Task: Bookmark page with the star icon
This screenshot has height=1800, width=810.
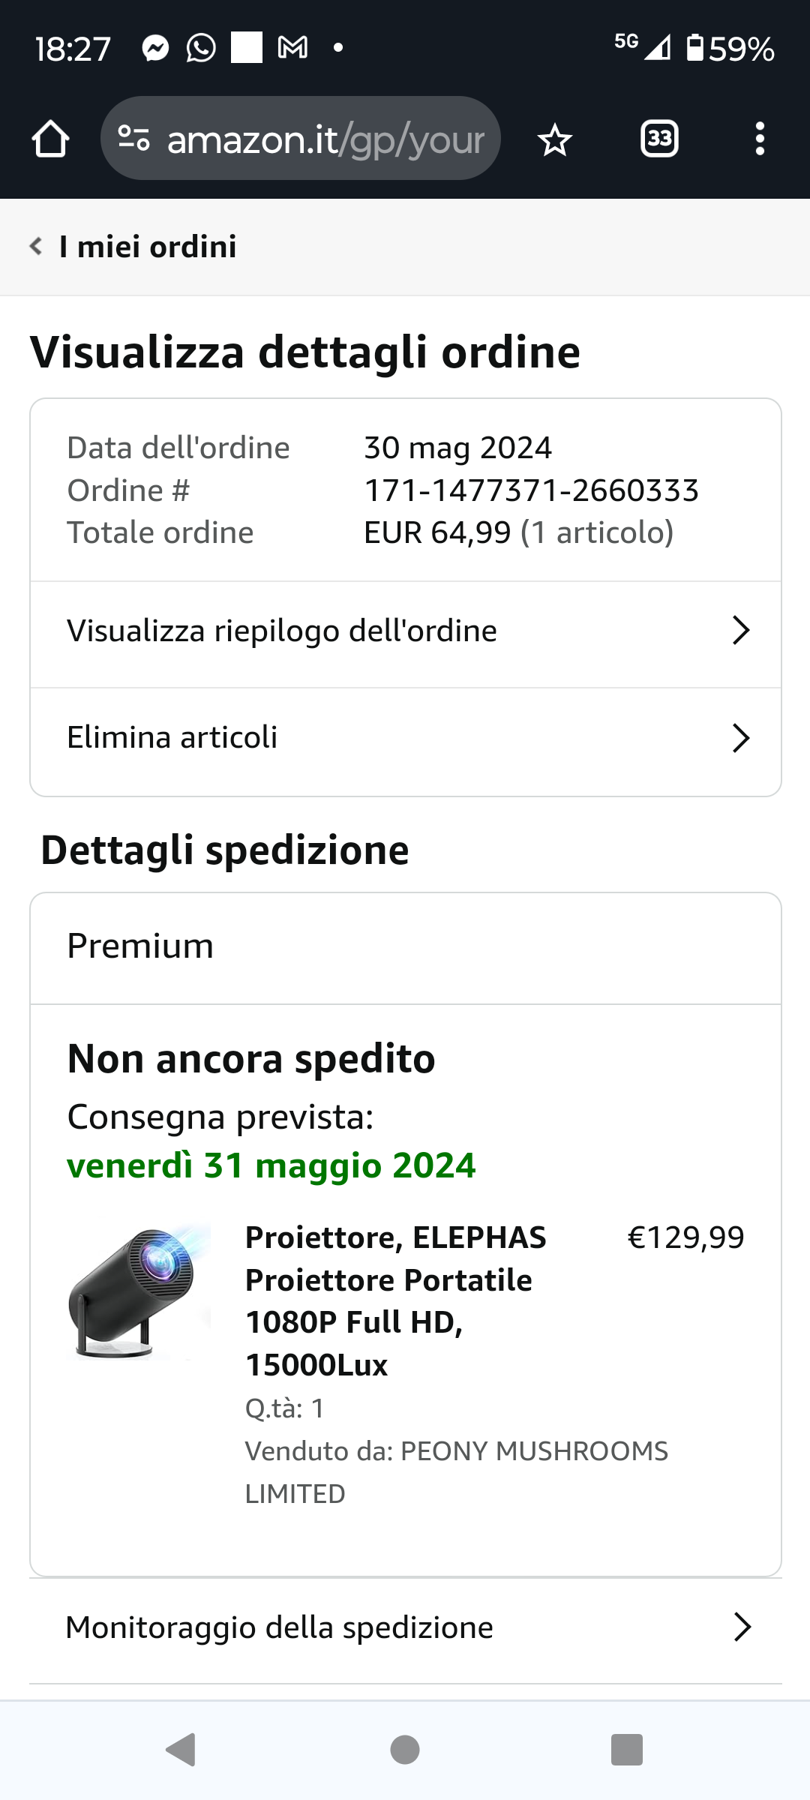Action: [x=555, y=140]
